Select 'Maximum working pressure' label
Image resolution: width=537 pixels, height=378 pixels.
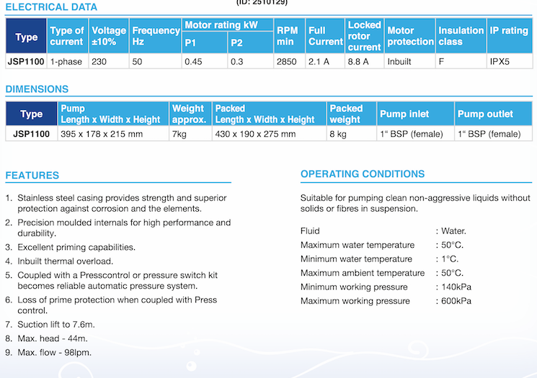(x=355, y=302)
